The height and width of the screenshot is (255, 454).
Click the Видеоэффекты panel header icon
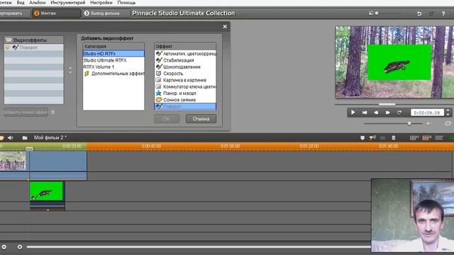[x=9, y=40]
